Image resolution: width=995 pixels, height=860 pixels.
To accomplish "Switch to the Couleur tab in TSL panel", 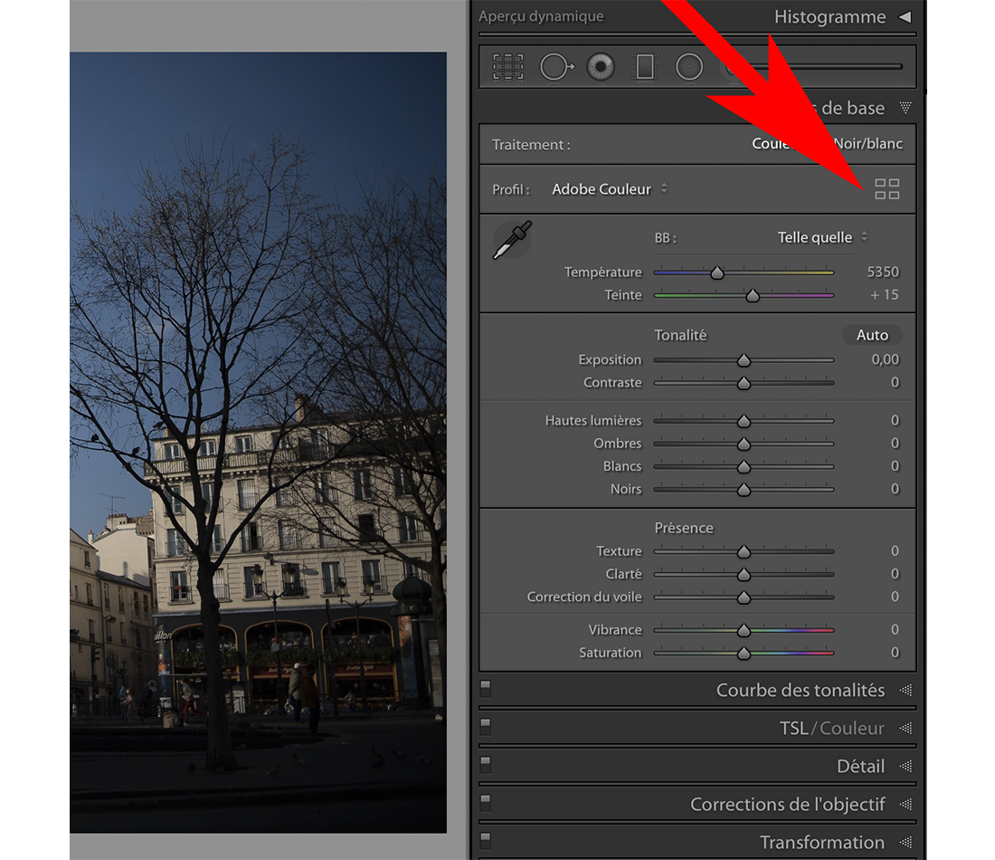I will [x=852, y=728].
